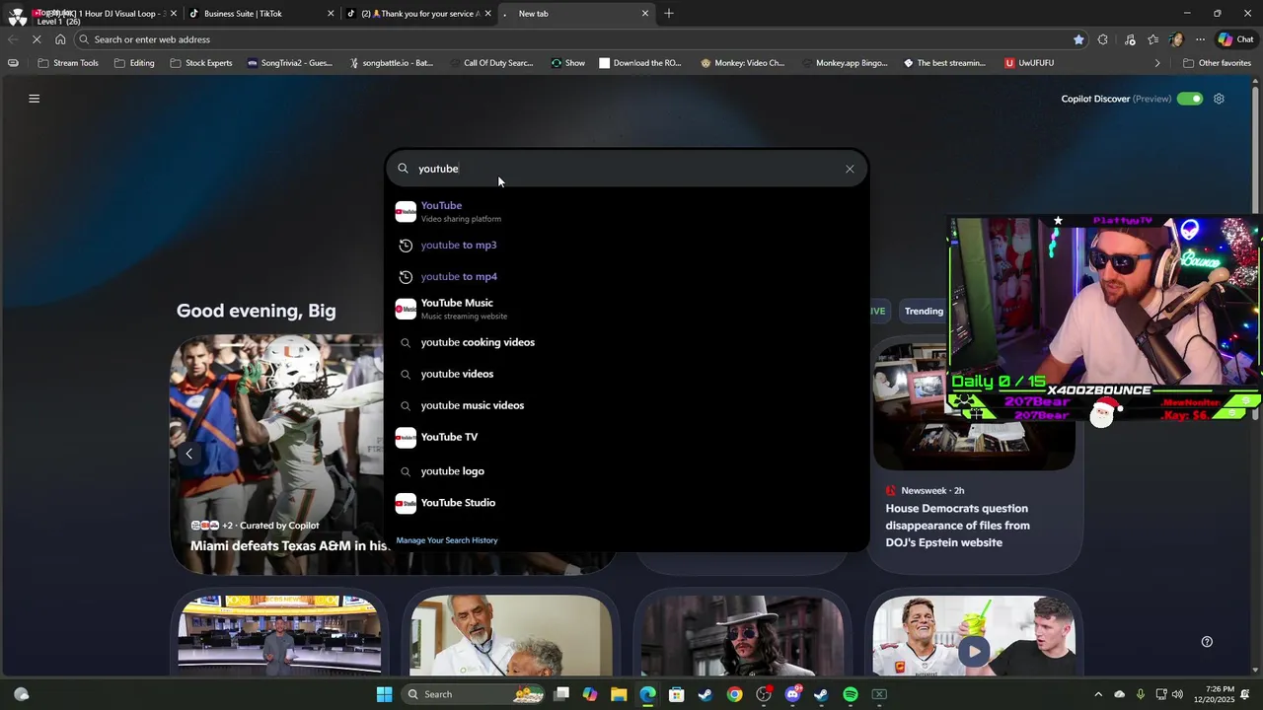Open the Monkey: Video Chat bookmark

(x=742, y=63)
